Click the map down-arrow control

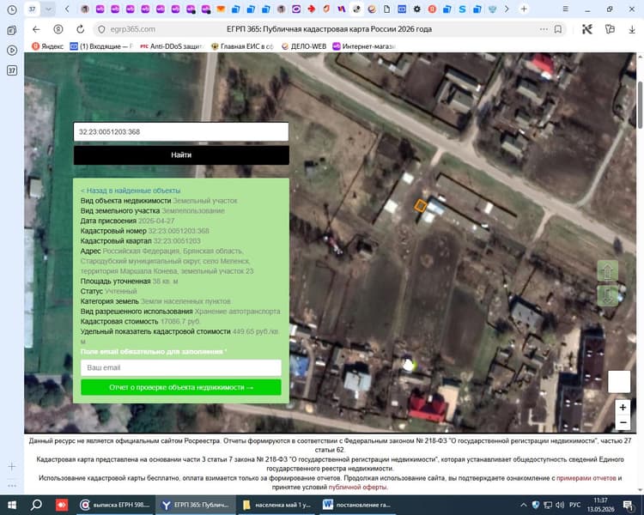pyautogui.click(x=607, y=295)
